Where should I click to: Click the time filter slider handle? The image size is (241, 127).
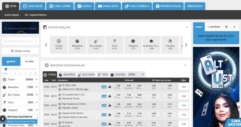coord(6,69)
